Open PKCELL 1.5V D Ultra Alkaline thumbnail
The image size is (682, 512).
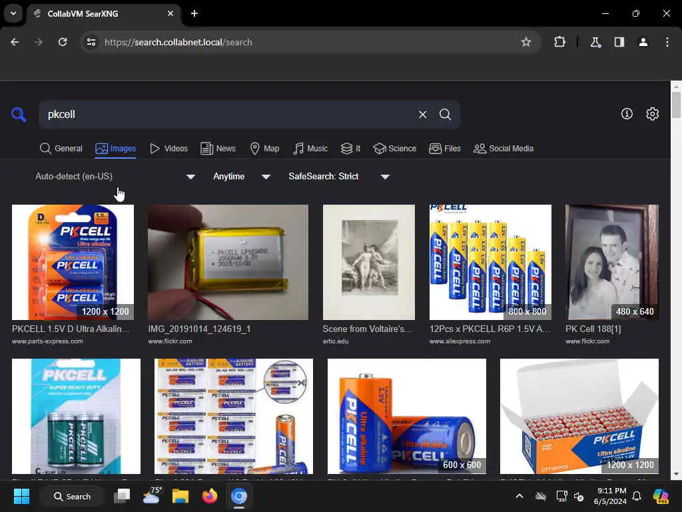coord(73,262)
